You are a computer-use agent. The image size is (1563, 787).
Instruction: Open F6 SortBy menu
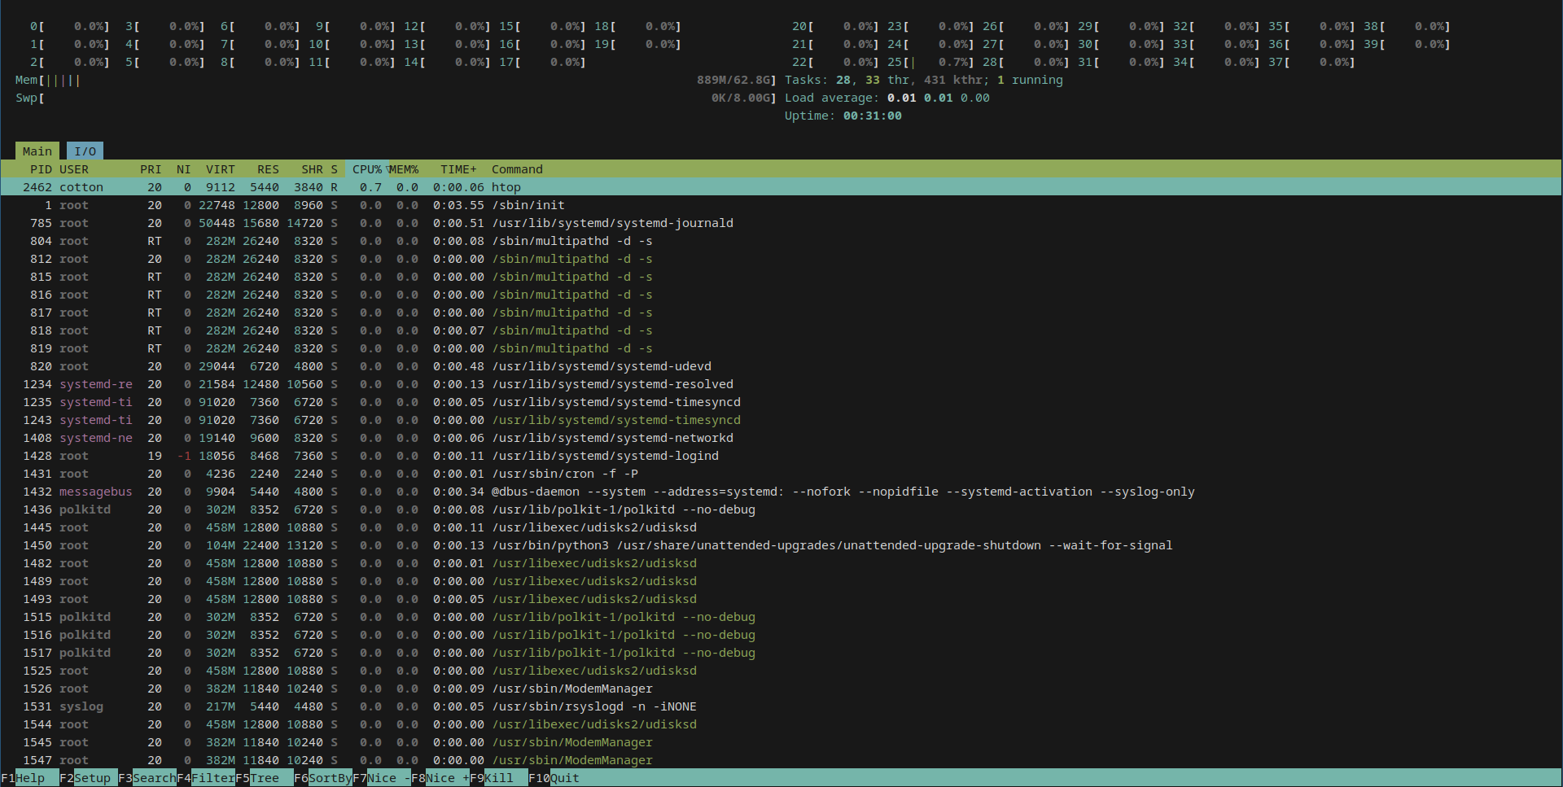click(329, 778)
